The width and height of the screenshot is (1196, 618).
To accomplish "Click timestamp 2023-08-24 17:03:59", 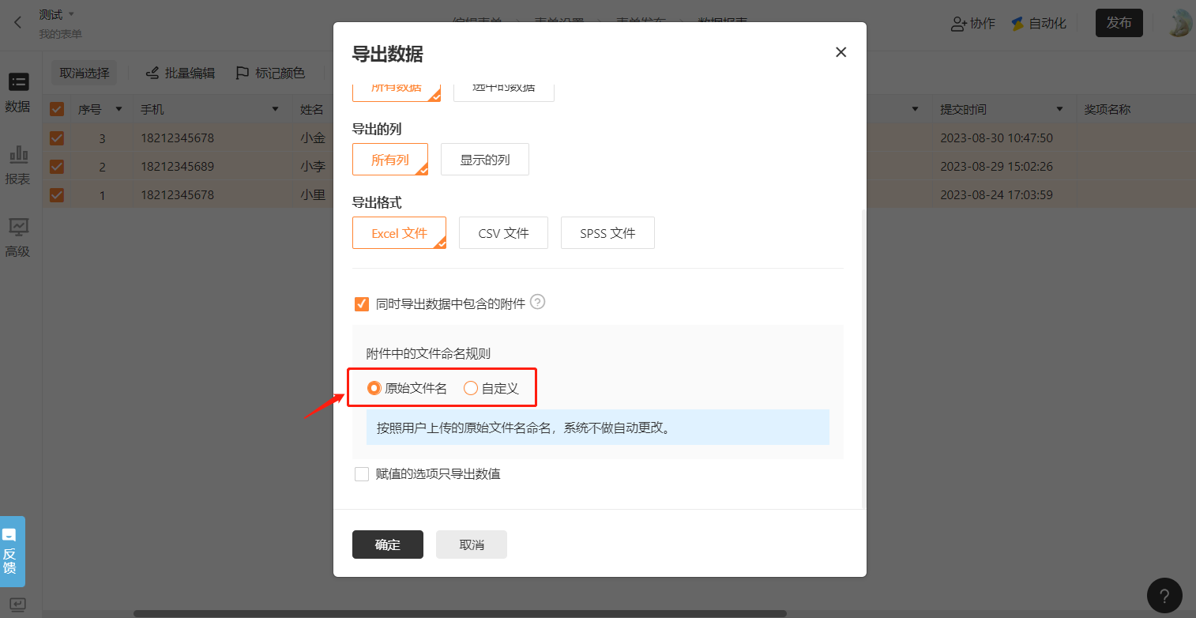I will click(996, 194).
